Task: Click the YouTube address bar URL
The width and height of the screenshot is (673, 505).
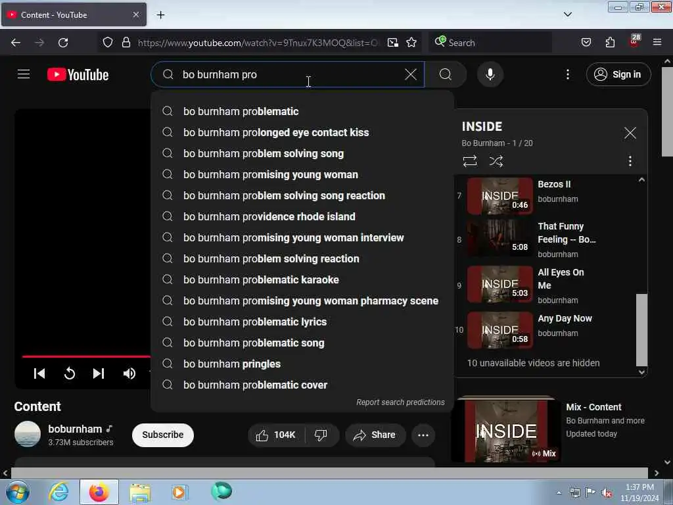Action: 258,43
